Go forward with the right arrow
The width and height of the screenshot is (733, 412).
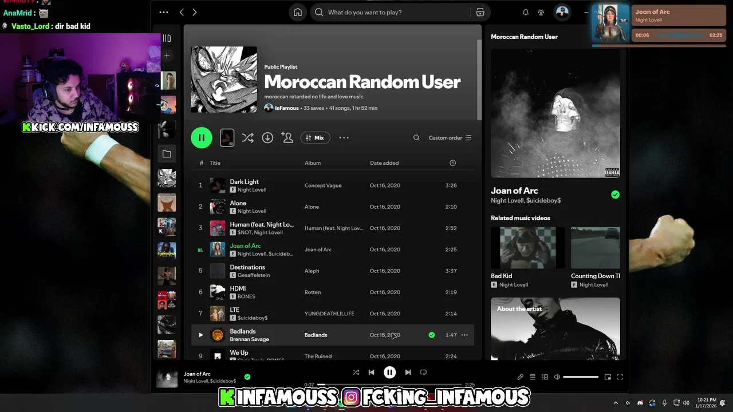[x=195, y=12]
